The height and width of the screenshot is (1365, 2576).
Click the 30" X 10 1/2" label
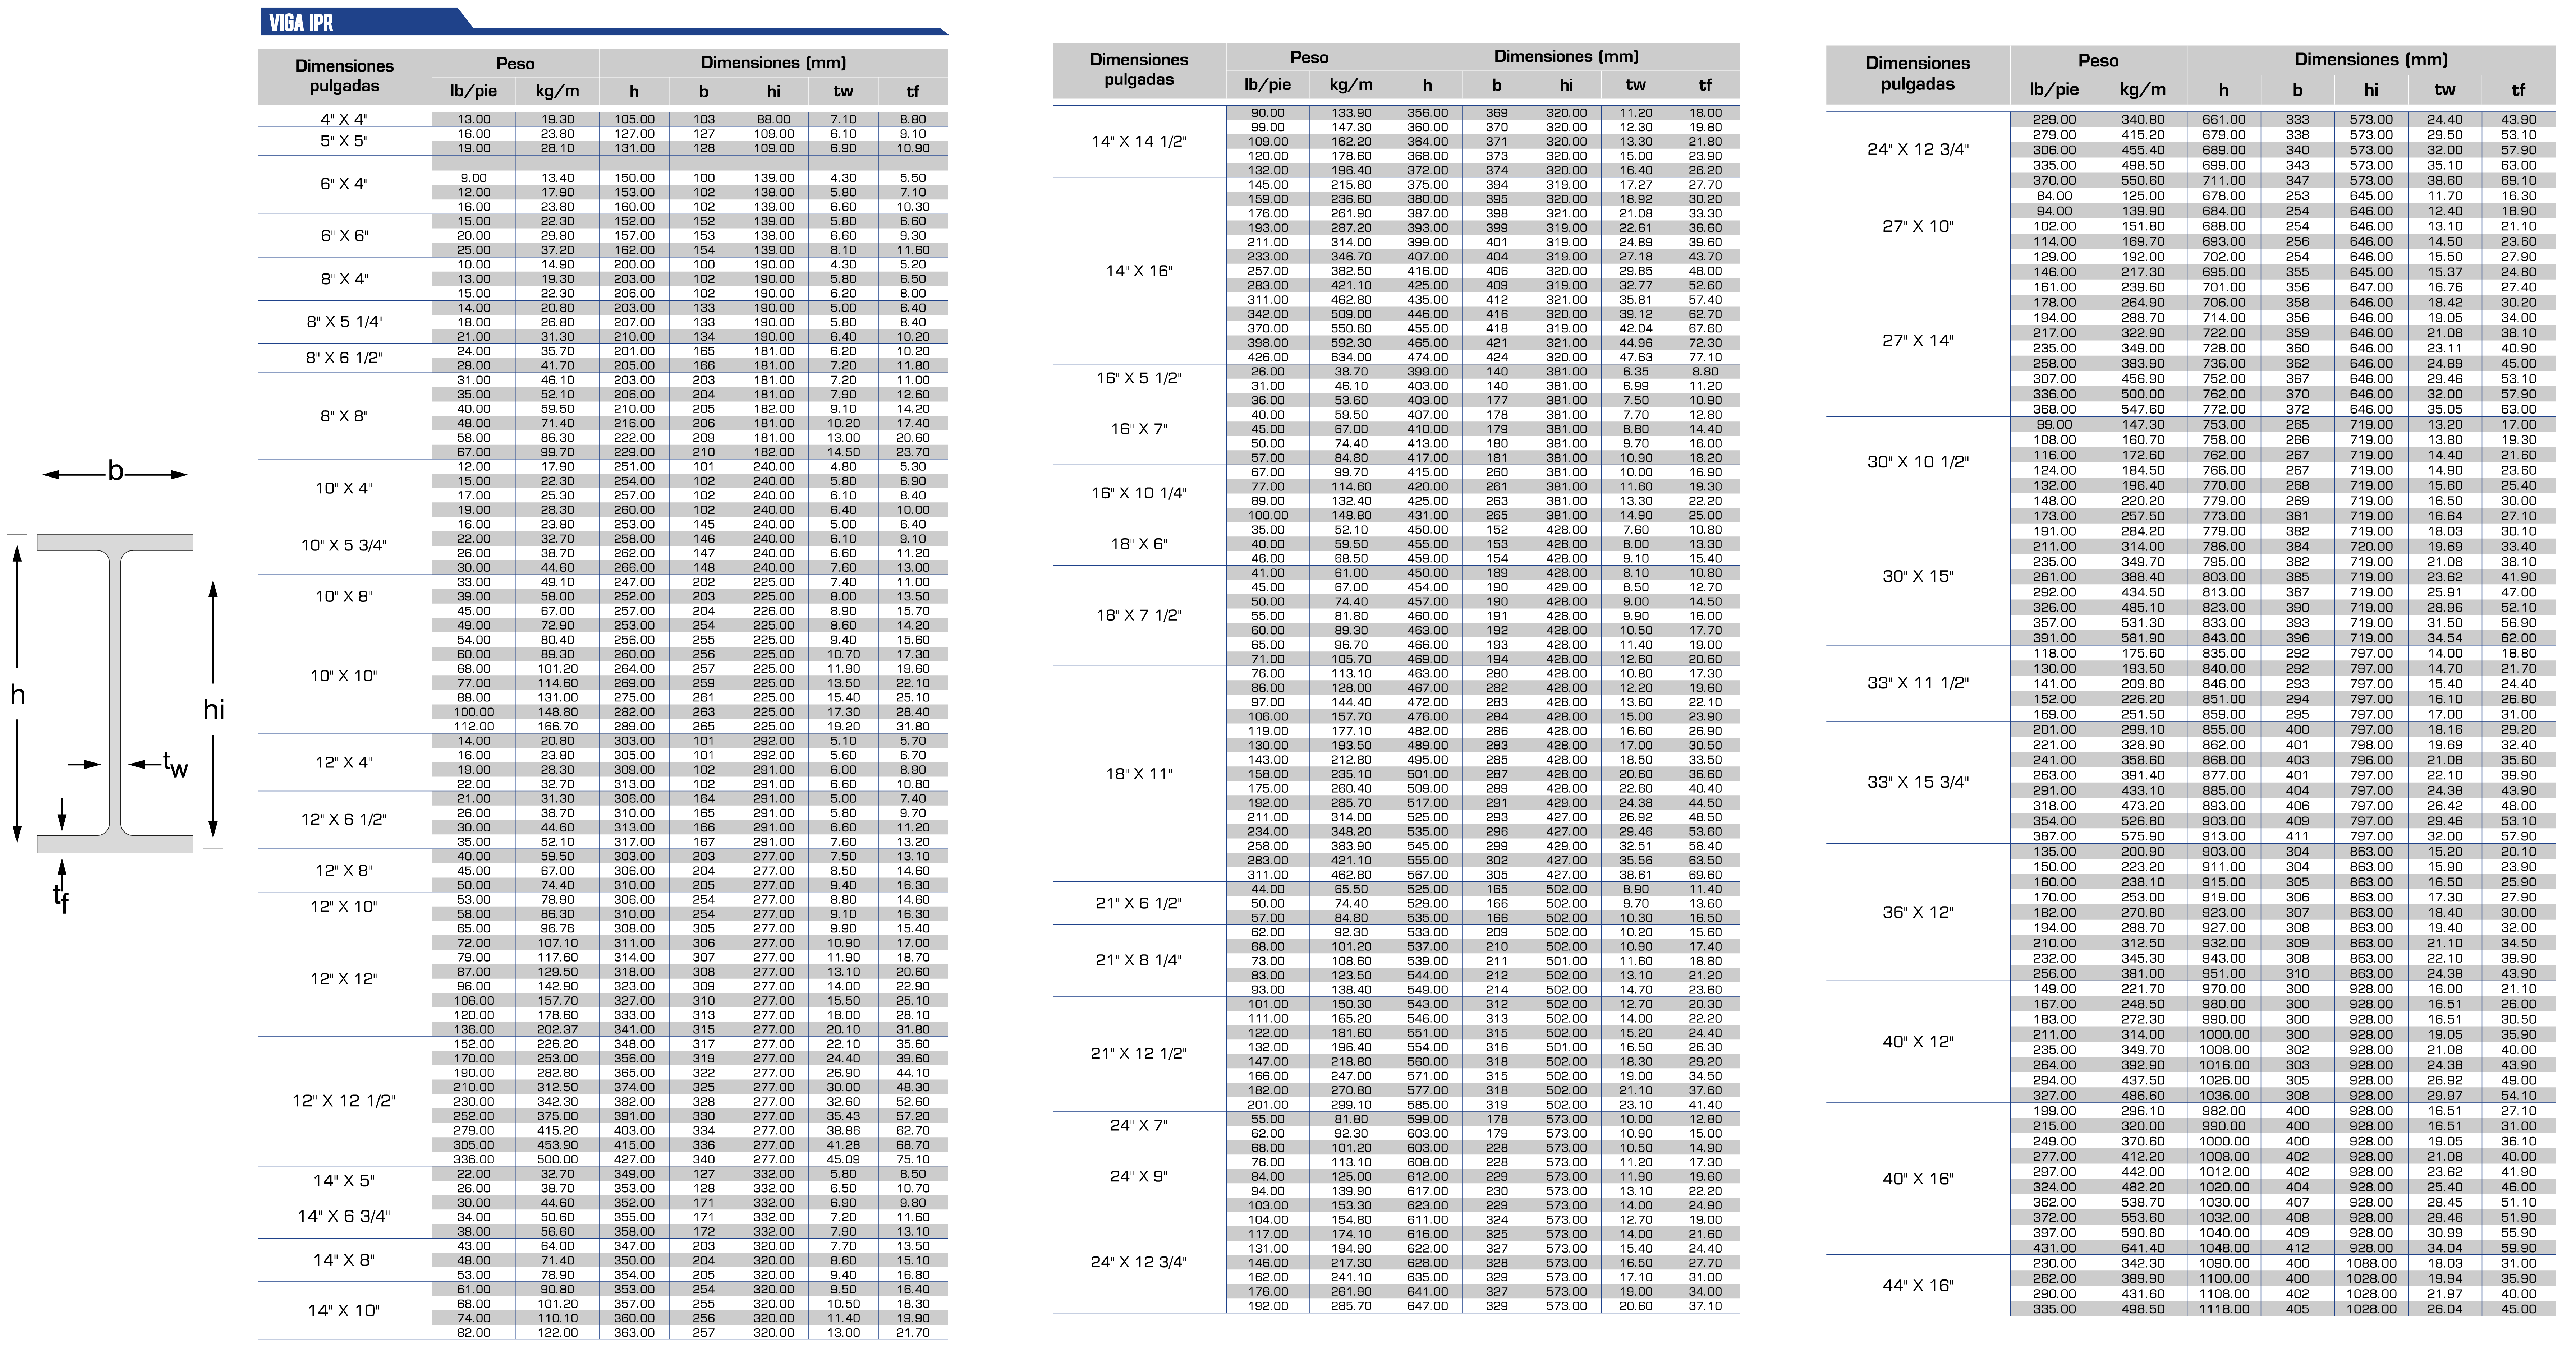[1918, 462]
